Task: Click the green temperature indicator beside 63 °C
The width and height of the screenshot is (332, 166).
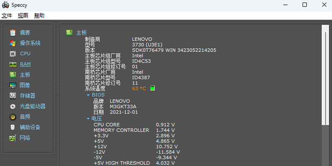Action: 152,88
